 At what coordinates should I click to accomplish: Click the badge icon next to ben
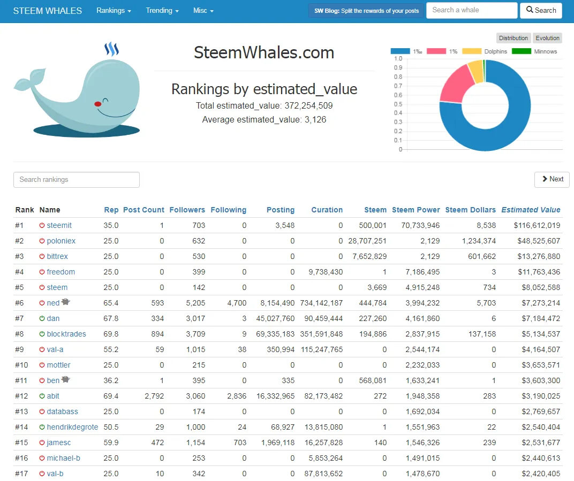tap(65, 380)
